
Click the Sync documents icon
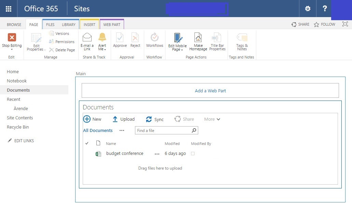tap(149, 119)
